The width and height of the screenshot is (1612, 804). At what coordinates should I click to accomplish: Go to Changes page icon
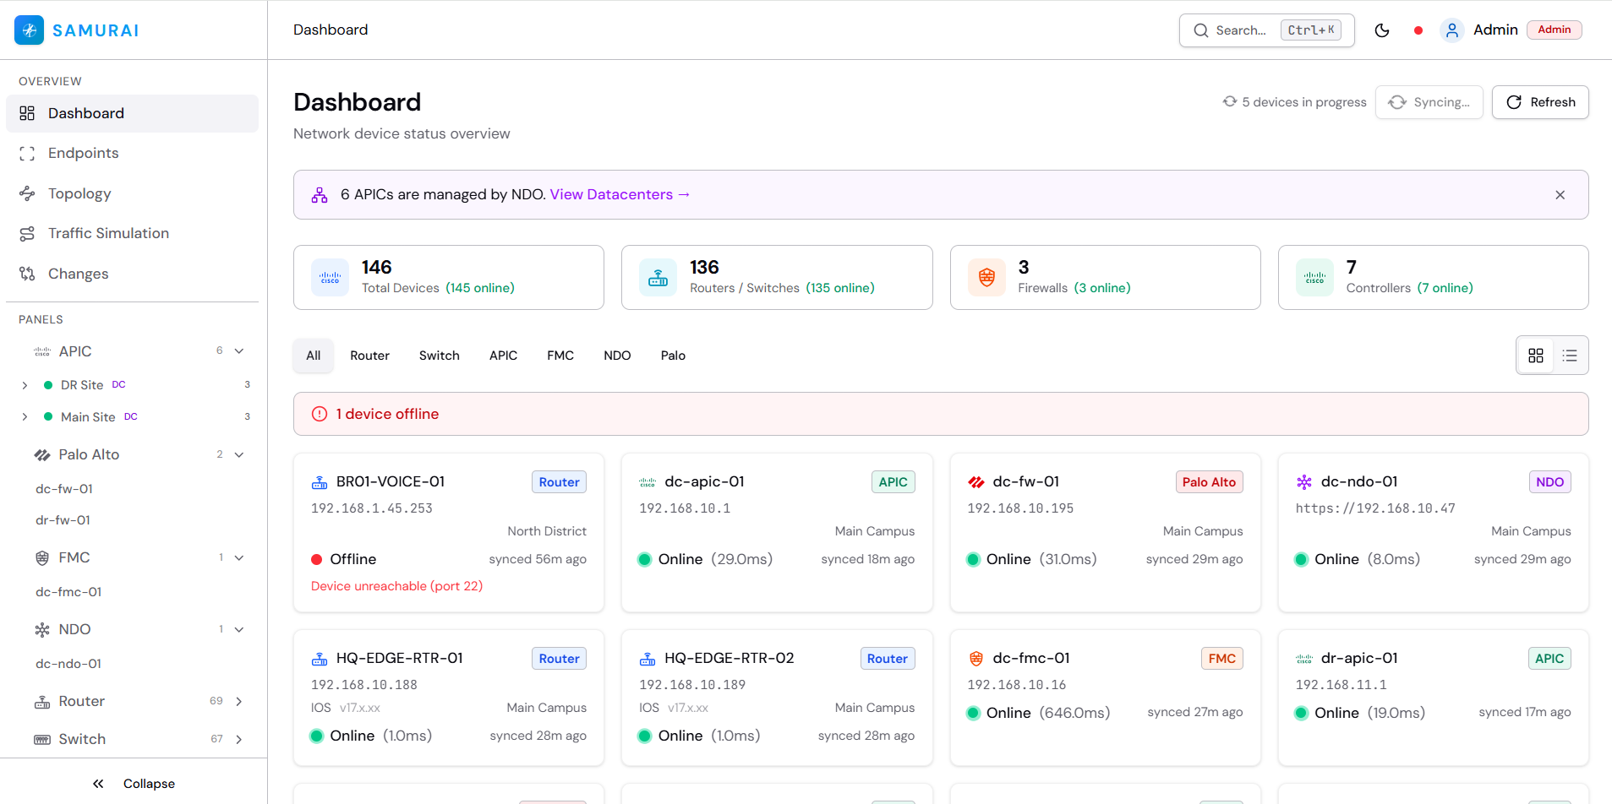[27, 274]
